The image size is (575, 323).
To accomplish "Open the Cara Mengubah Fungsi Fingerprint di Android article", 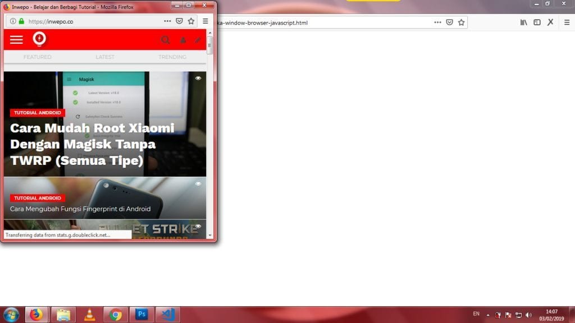I will click(x=80, y=209).
